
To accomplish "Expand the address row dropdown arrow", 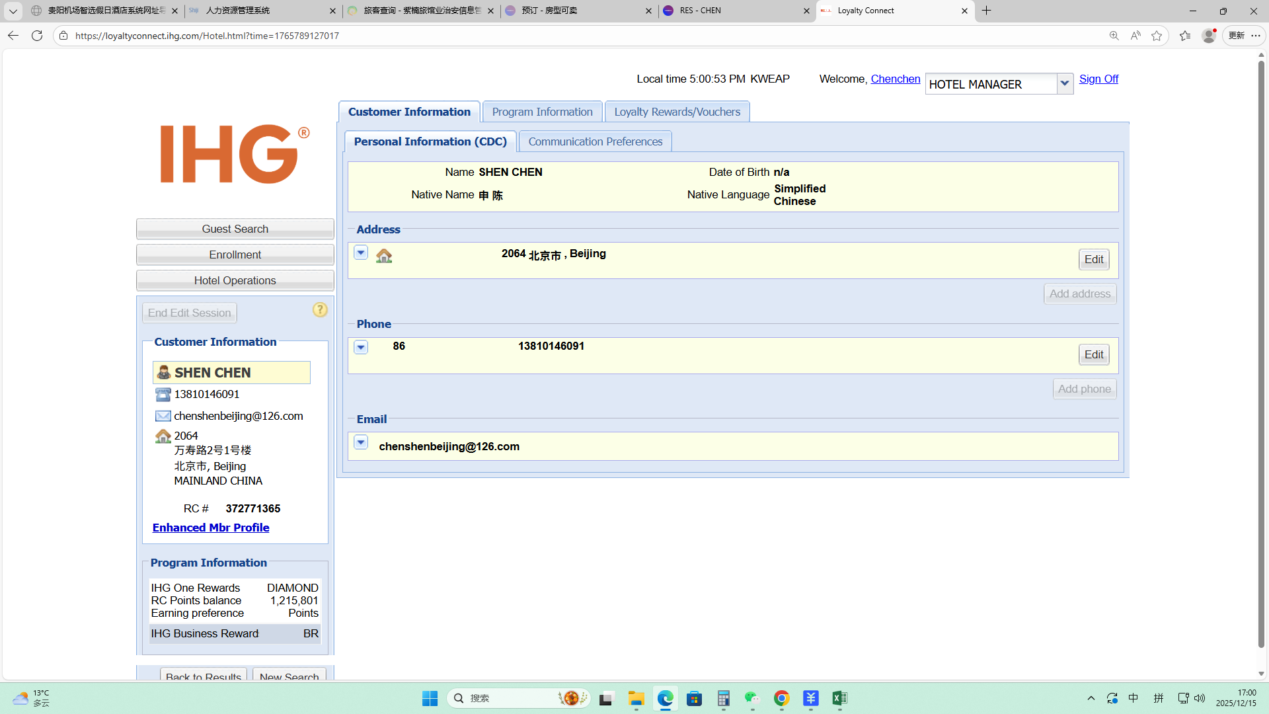I will (361, 253).
